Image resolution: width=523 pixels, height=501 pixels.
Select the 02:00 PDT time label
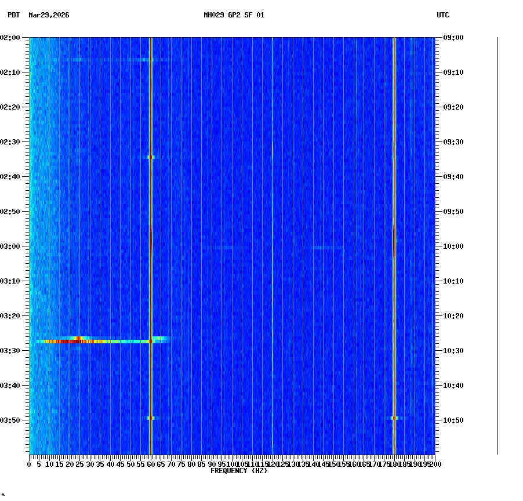click(11, 38)
